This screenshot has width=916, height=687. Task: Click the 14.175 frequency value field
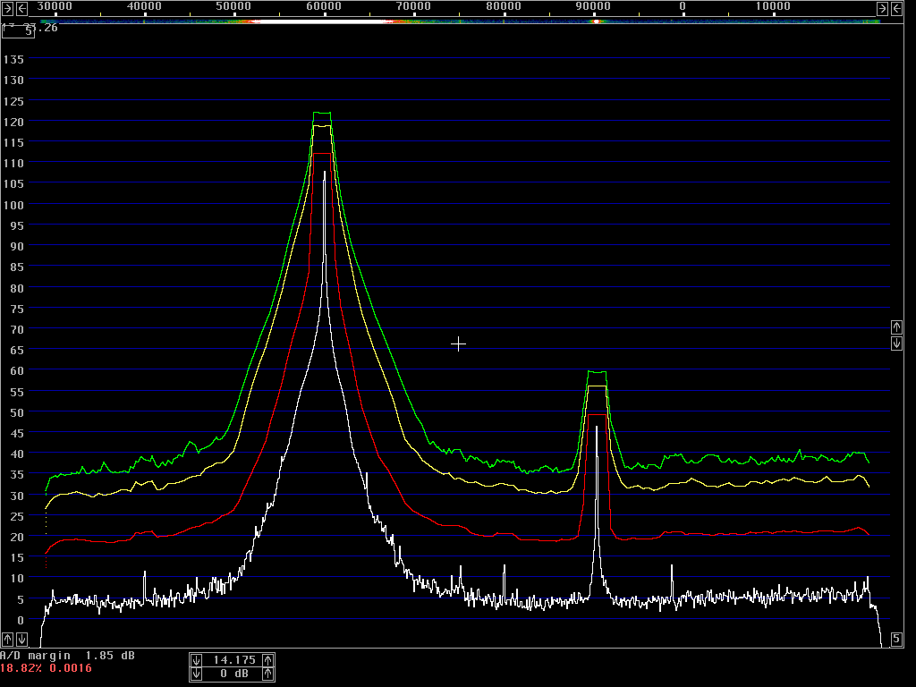234,660
